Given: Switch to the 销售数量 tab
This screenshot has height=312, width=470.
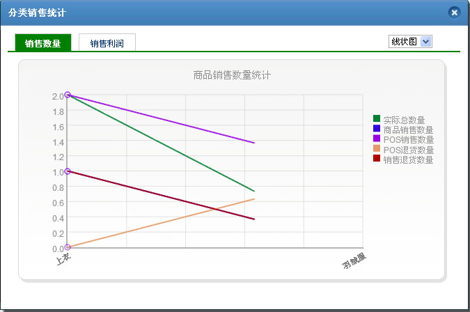Looking at the screenshot, I should click(43, 43).
